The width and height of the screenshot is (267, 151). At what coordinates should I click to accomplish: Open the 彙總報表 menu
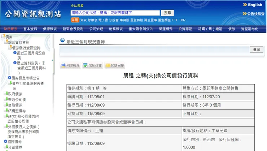tap(50, 29)
